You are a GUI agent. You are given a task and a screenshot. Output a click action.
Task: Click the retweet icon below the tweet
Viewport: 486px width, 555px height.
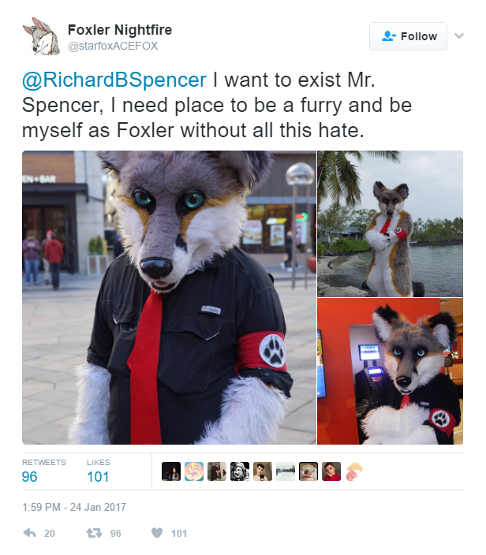pyautogui.click(x=94, y=533)
